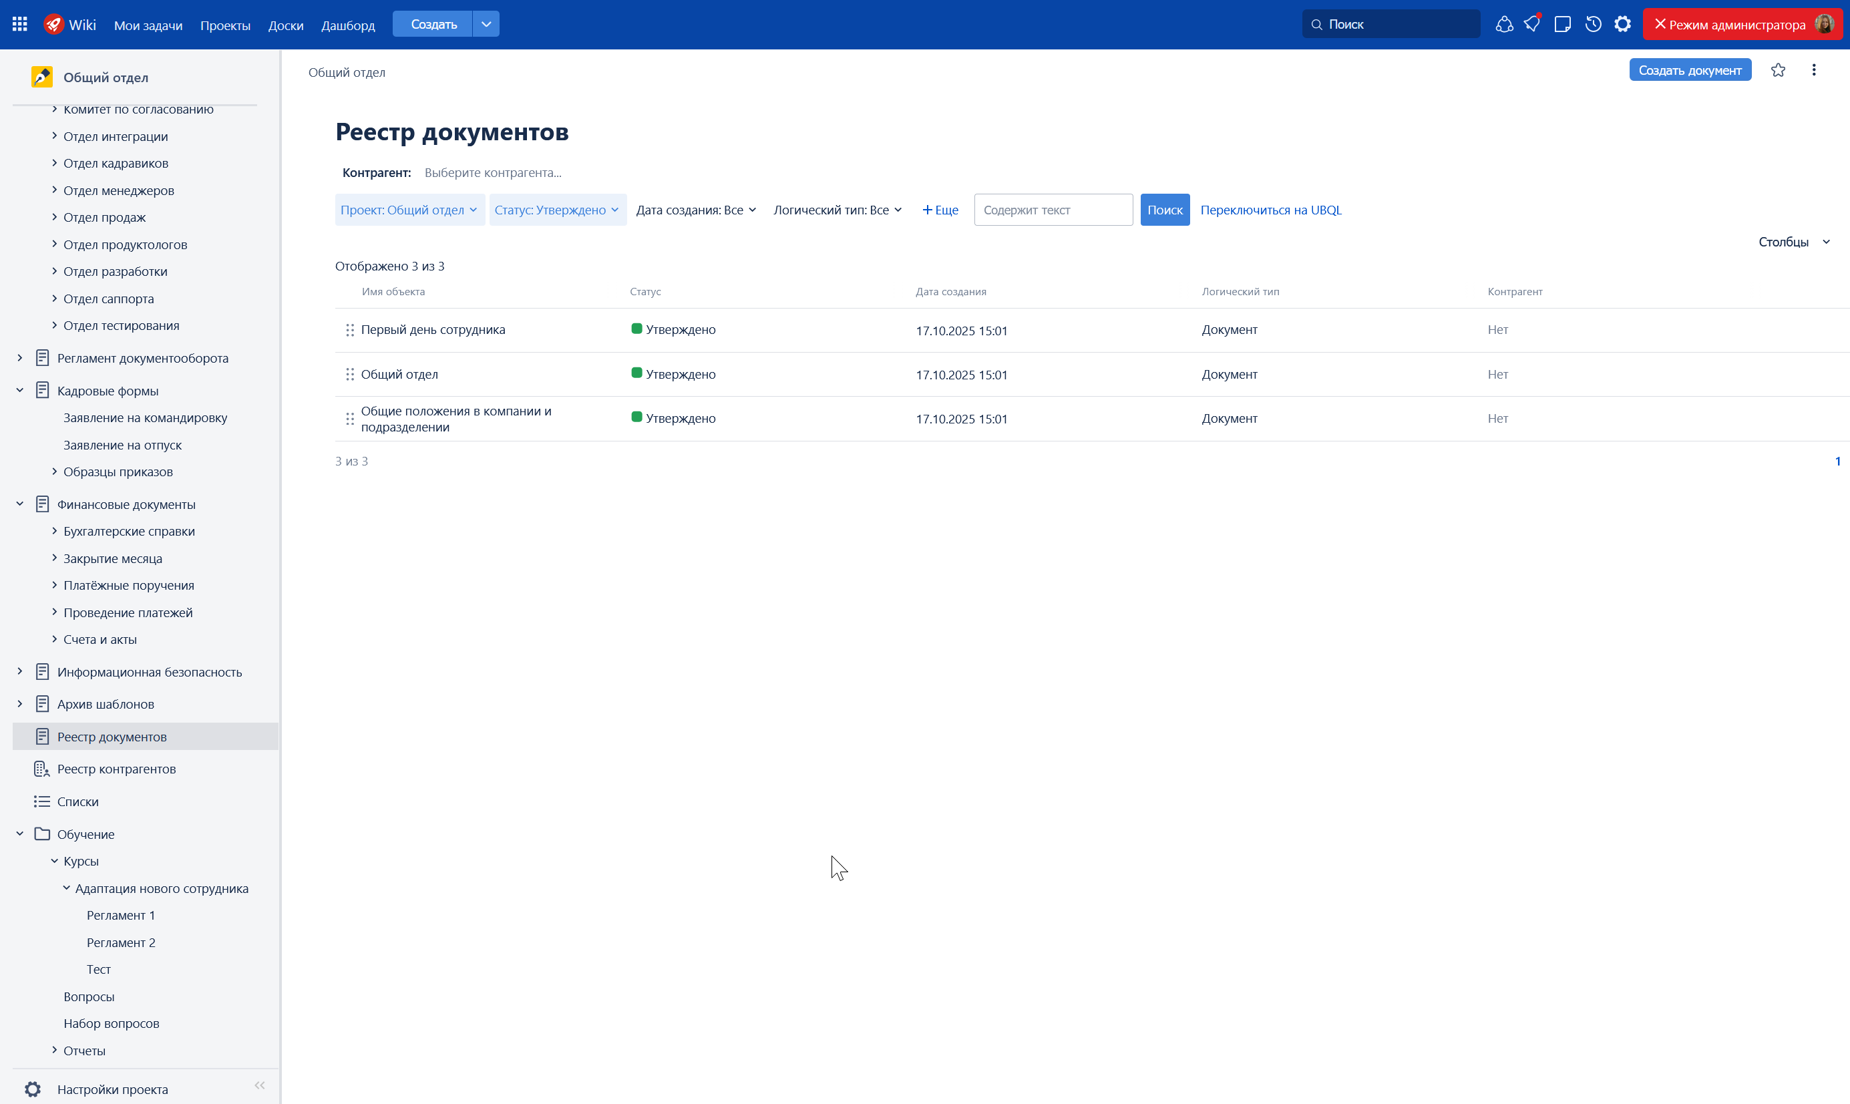
Task: Click the Создать документ button
Action: point(1689,70)
